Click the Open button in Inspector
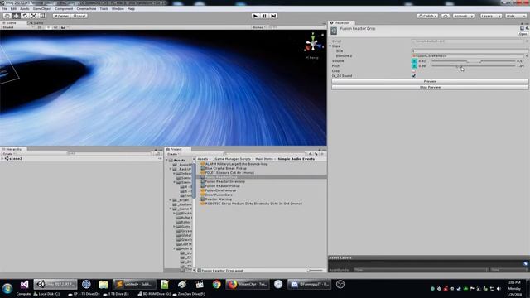 pyautogui.click(x=523, y=34)
